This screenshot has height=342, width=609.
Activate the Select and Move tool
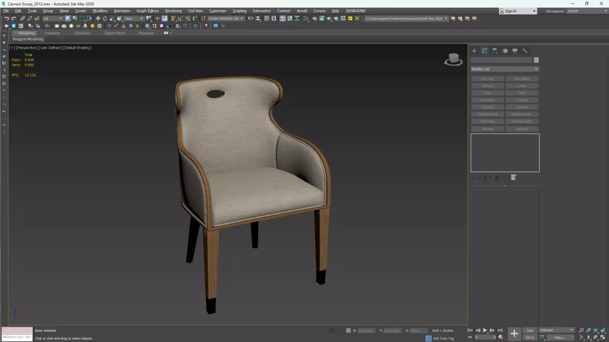(98, 18)
